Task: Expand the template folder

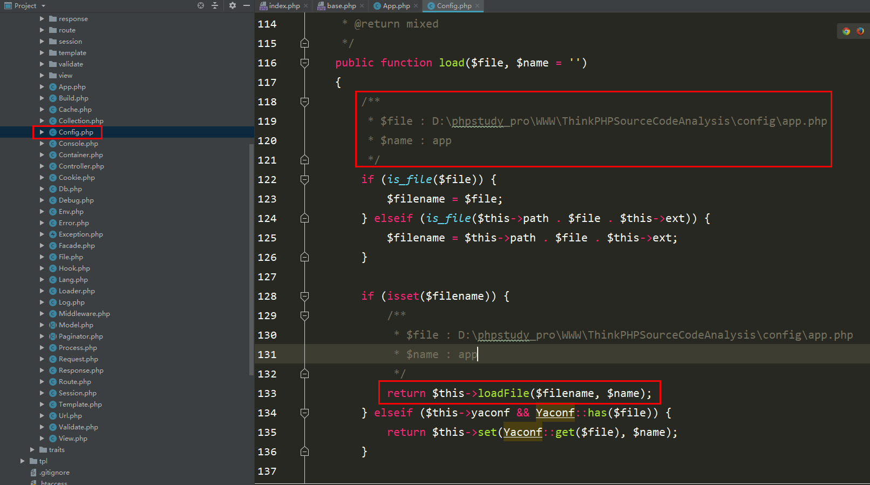Action: pyautogui.click(x=42, y=53)
